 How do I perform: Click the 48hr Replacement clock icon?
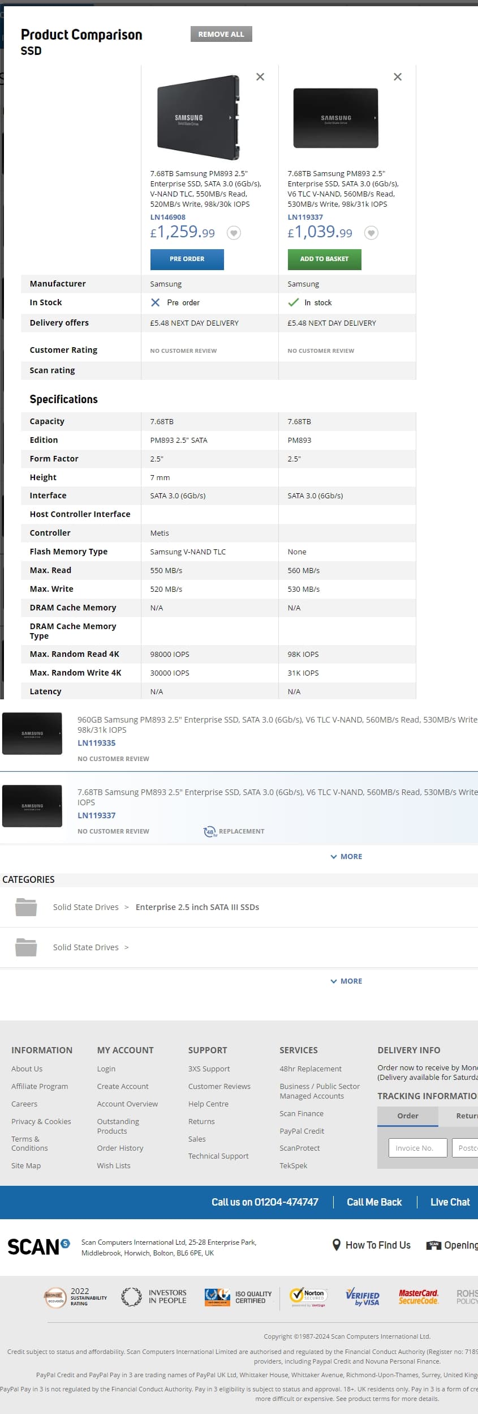(210, 831)
